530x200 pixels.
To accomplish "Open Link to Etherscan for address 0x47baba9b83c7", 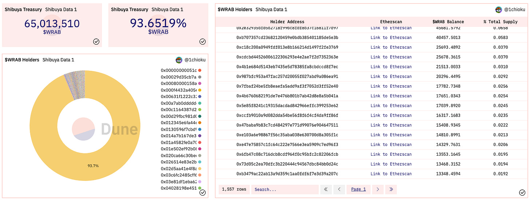I will pos(391,125).
